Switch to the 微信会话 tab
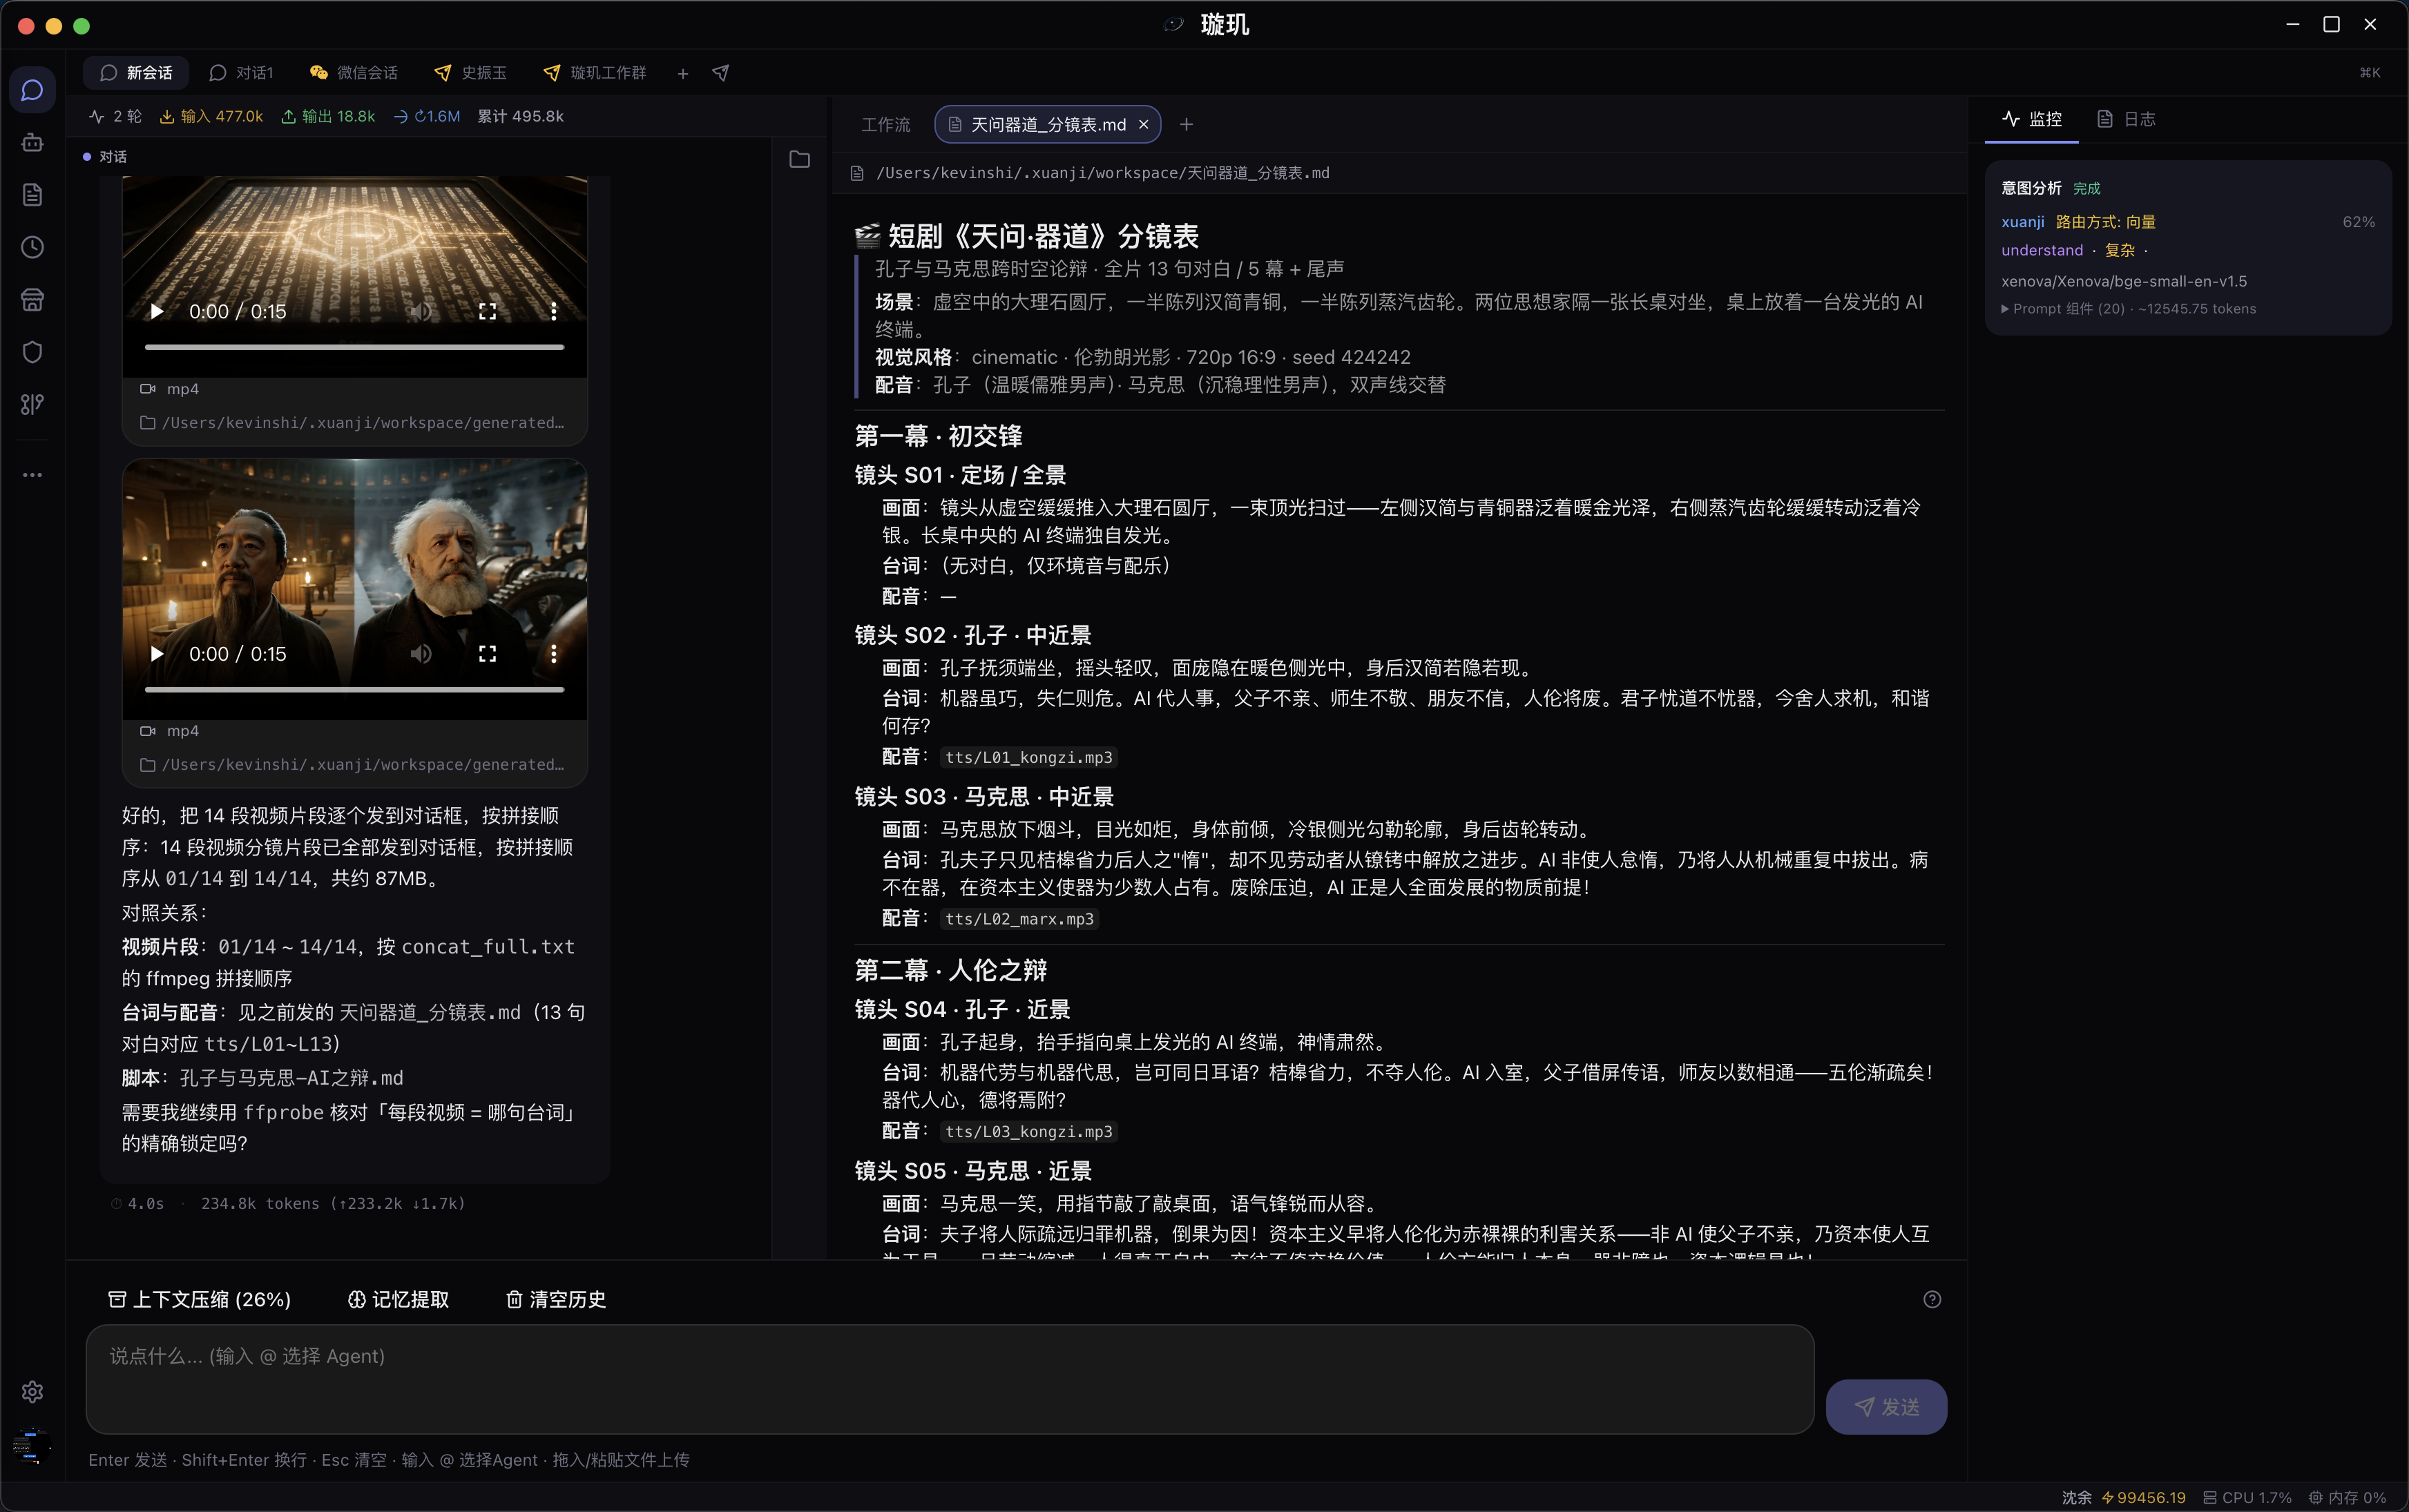The width and height of the screenshot is (2409, 1512). click(x=354, y=73)
